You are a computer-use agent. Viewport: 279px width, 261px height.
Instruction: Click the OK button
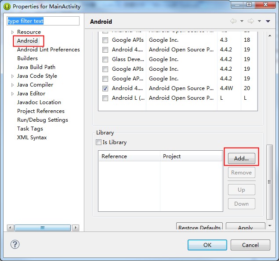click(x=207, y=245)
